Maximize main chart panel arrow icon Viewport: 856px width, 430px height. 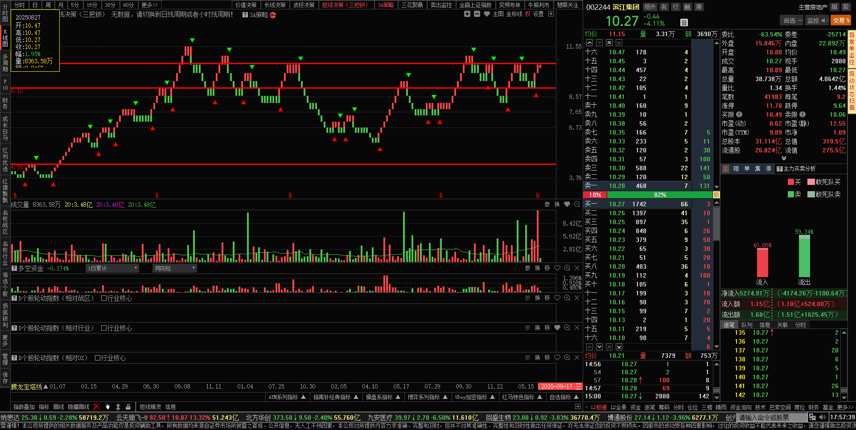click(x=551, y=14)
